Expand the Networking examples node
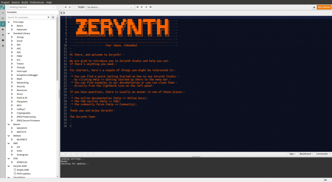Image resolution: width=332 pixels, height=182 pixels. click(12, 83)
